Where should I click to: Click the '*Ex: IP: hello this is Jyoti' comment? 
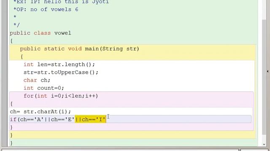[61, 2]
